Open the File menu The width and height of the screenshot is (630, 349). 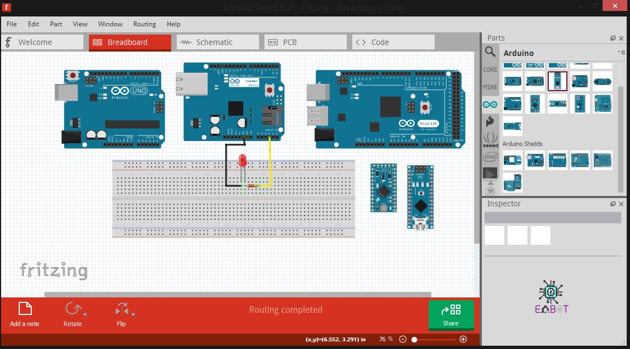pyautogui.click(x=12, y=24)
